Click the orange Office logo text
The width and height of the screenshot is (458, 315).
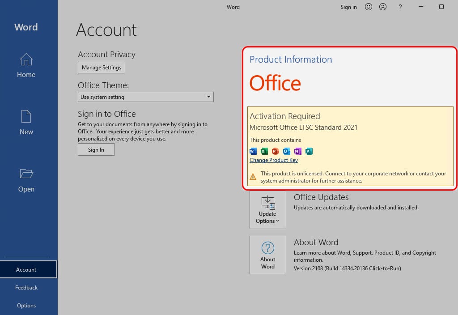click(x=275, y=83)
